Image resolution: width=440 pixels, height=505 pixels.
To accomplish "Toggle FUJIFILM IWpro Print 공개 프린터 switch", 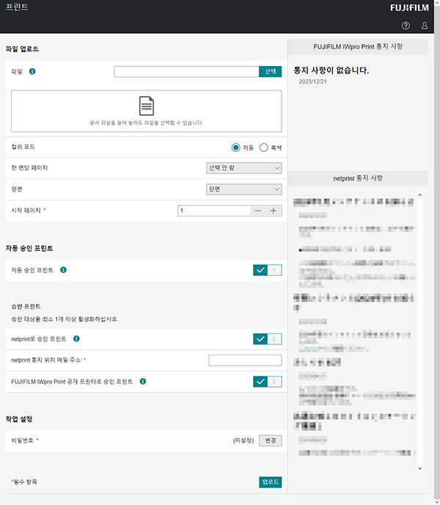I will pyautogui.click(x=267, y=382).
